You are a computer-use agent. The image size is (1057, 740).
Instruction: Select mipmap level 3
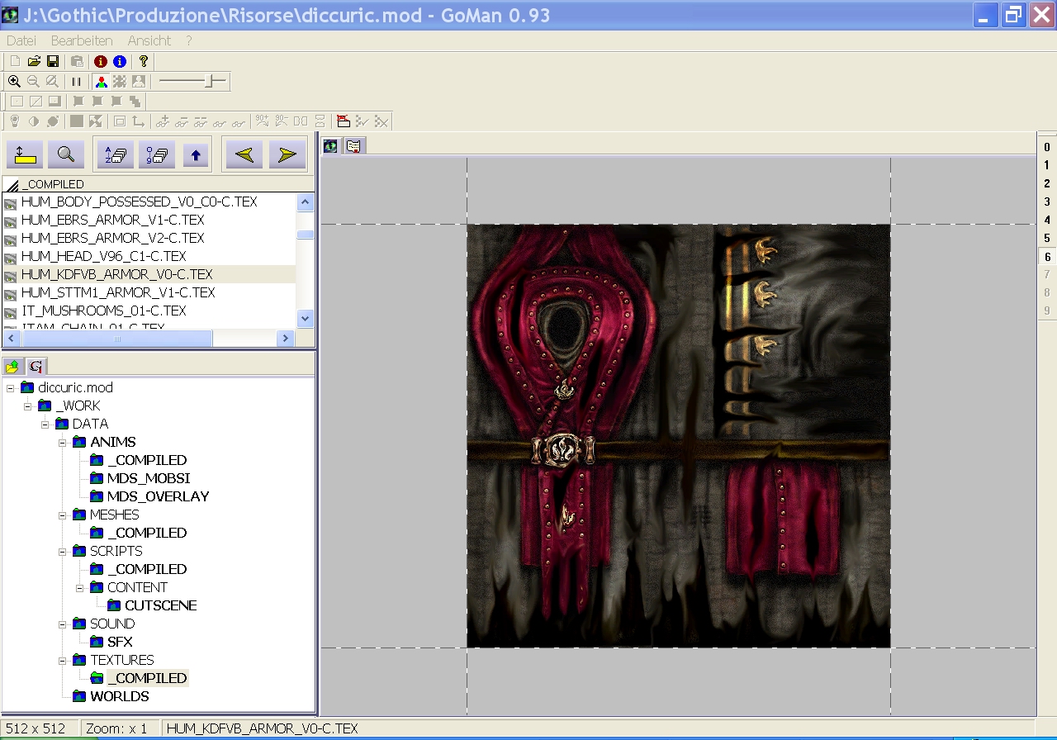[1047, 202]
